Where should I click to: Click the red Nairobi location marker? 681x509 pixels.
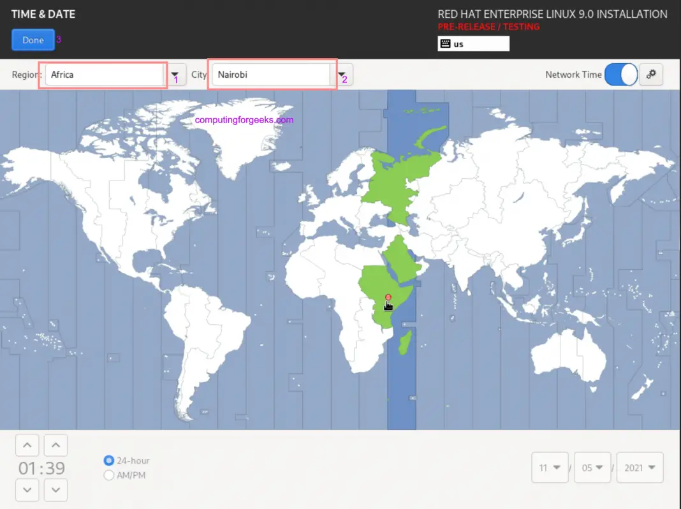coord(388,298)
